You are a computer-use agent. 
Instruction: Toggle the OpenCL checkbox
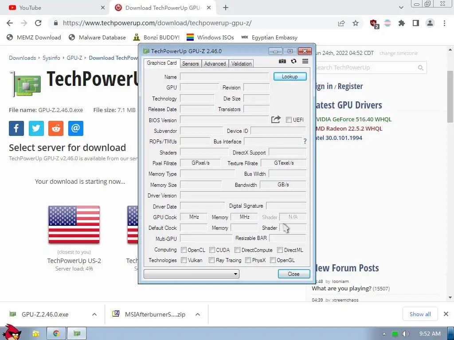click(x=184, y=250)
